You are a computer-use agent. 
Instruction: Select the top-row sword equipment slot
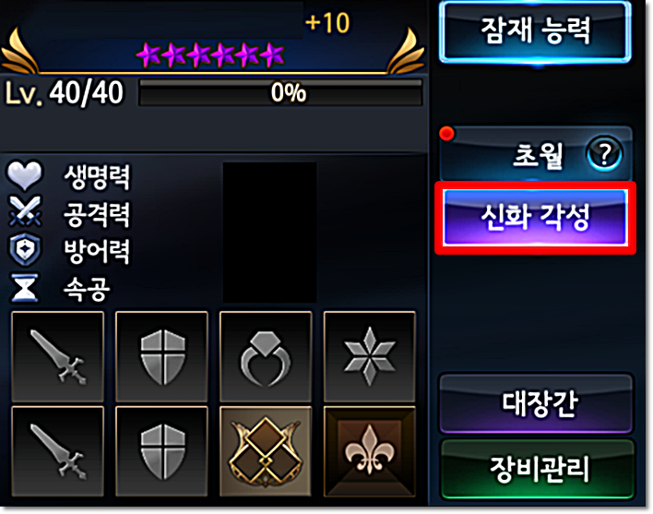point(58,356)
